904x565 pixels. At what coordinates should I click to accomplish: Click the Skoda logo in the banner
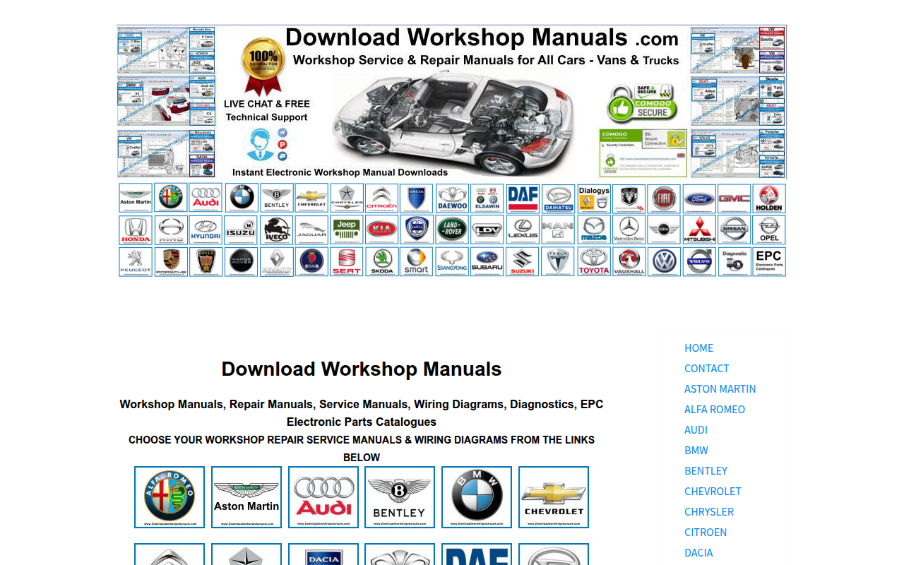point(382,261)
